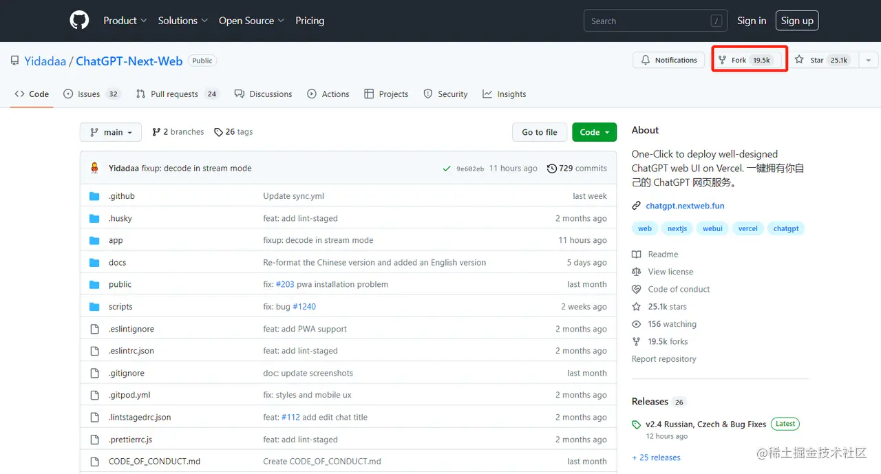Screen dimensions: 881x474
Task: Click the .gitignore file icon
Action: click(95, 373)
